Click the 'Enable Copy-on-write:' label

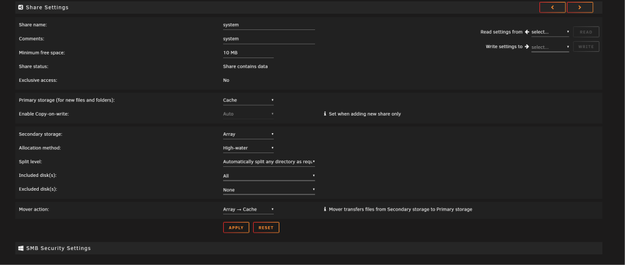click(x=44, y=114)
